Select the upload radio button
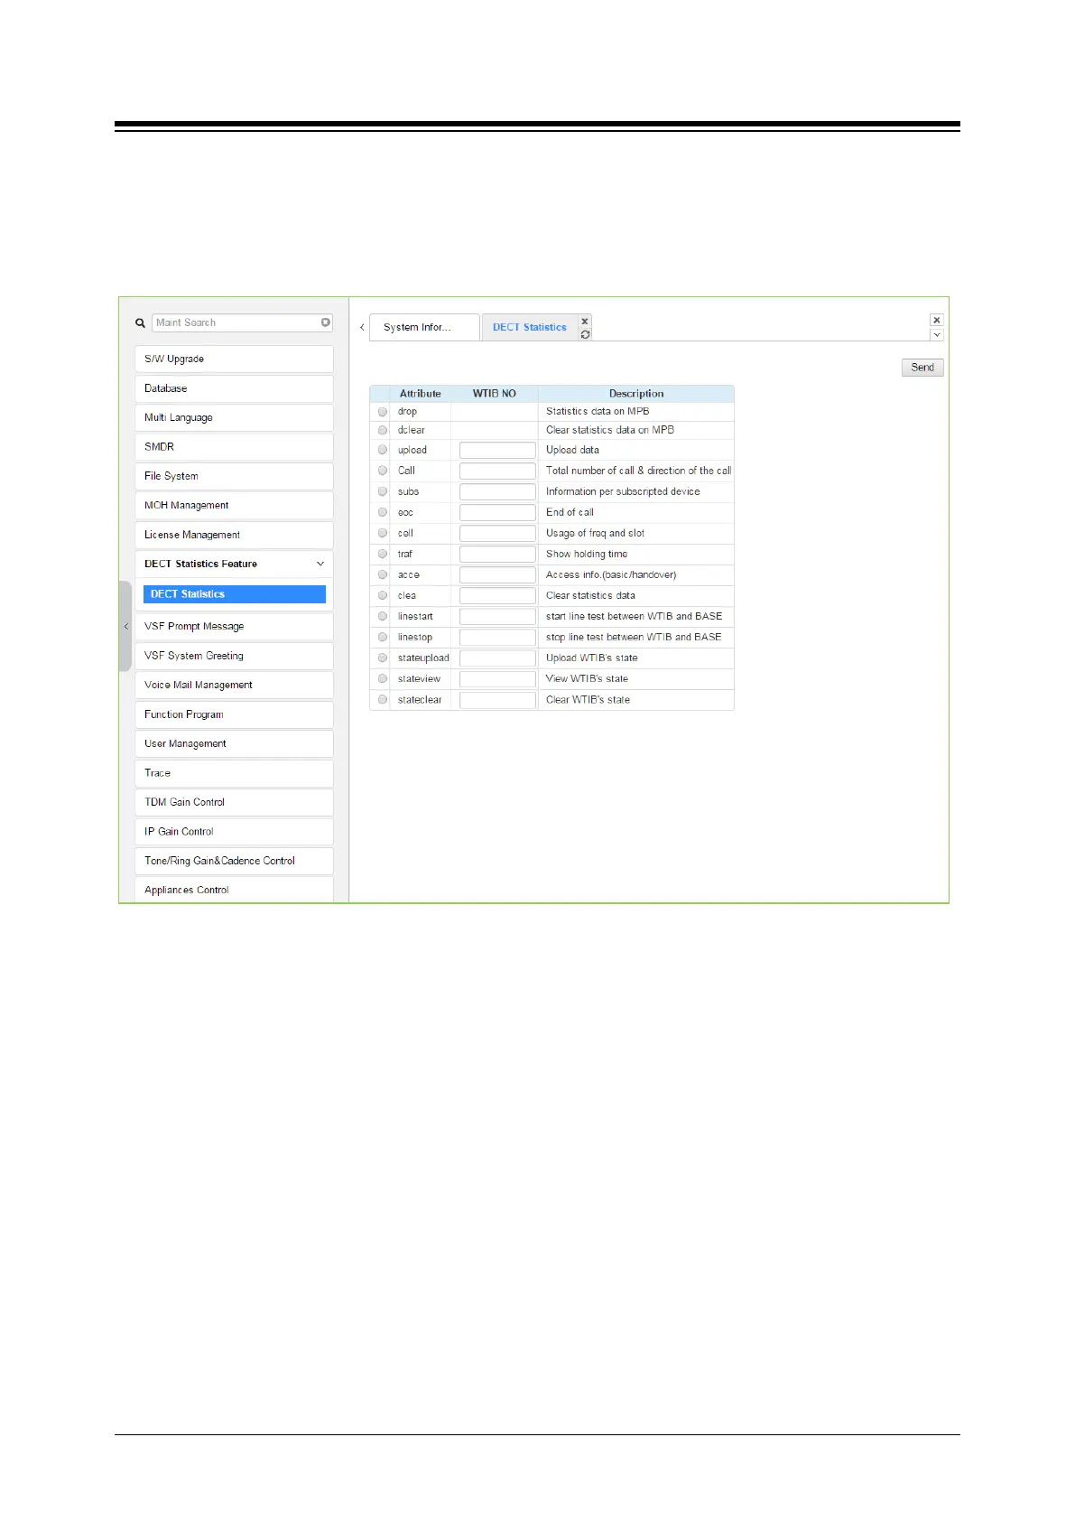Image resolution: width=1075 pixels, height=1521 pixels. point(383,450)
